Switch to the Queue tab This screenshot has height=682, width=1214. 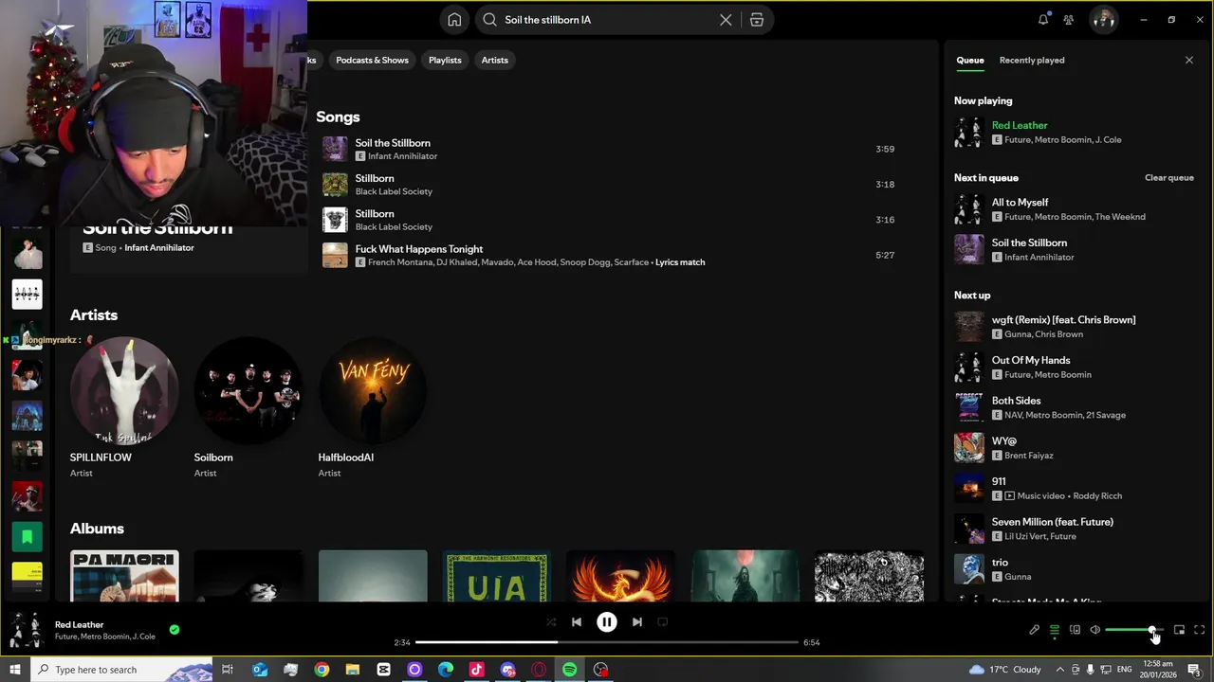969,60
